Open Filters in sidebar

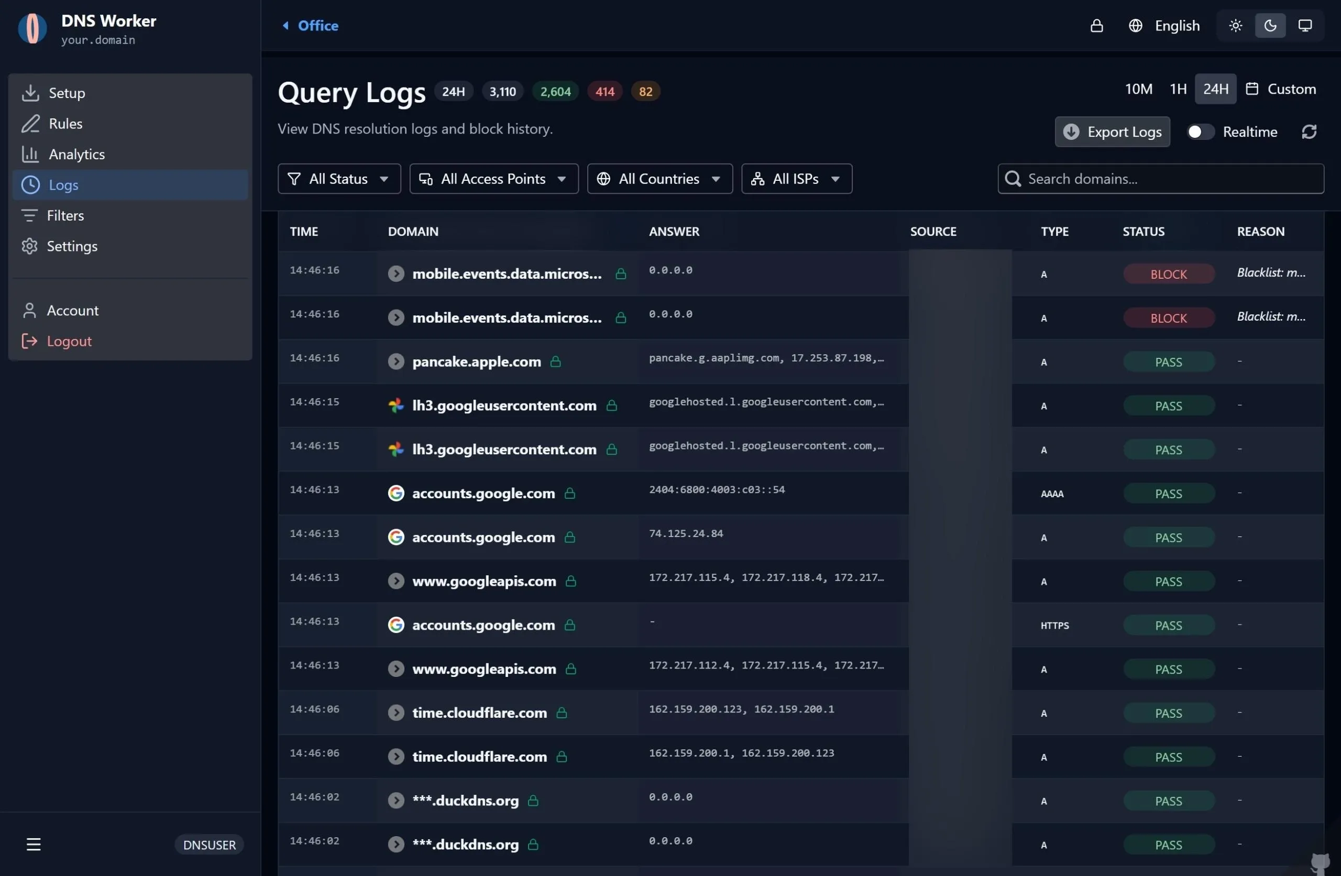(x=130, y=215)
